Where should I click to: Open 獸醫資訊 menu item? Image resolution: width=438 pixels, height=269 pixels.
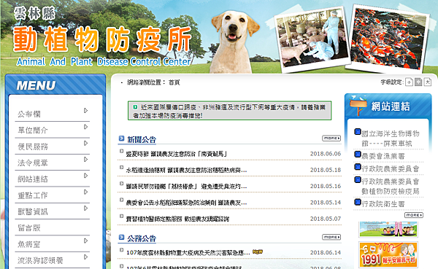(33, 212)
